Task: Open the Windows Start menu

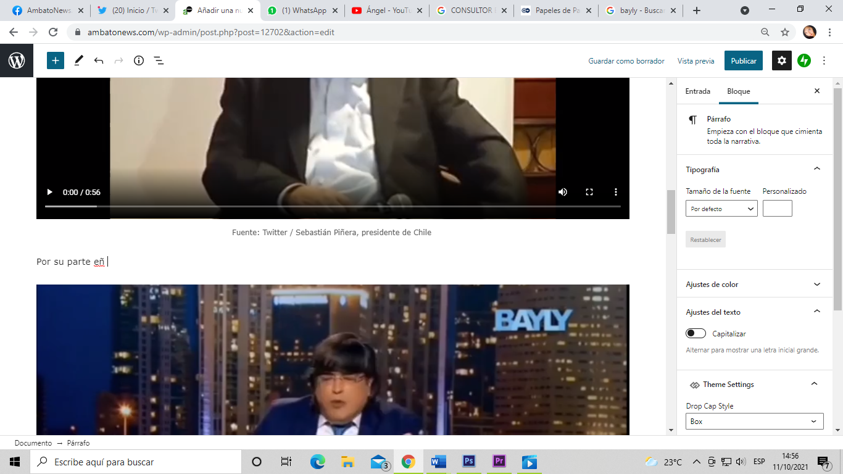Action: pyautogui.click(x=15, y=462)
